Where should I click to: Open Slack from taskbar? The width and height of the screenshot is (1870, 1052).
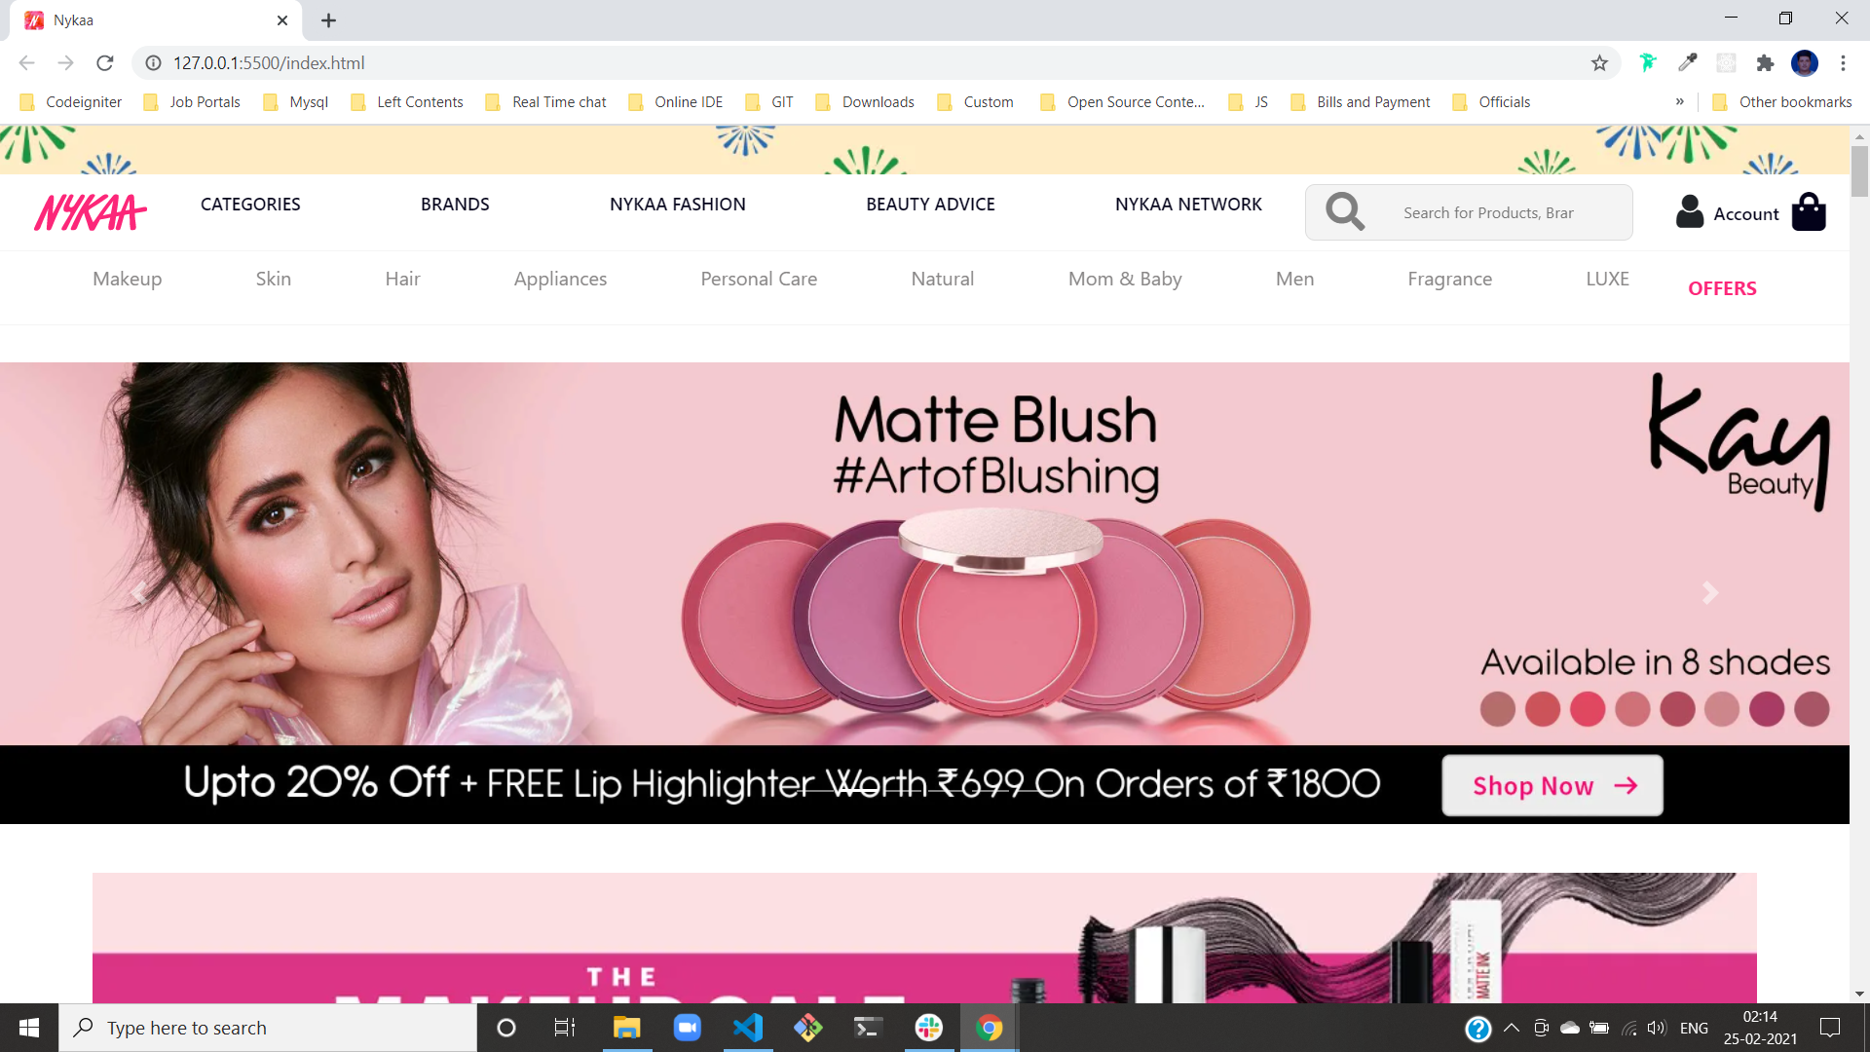tap(929, 1028)
